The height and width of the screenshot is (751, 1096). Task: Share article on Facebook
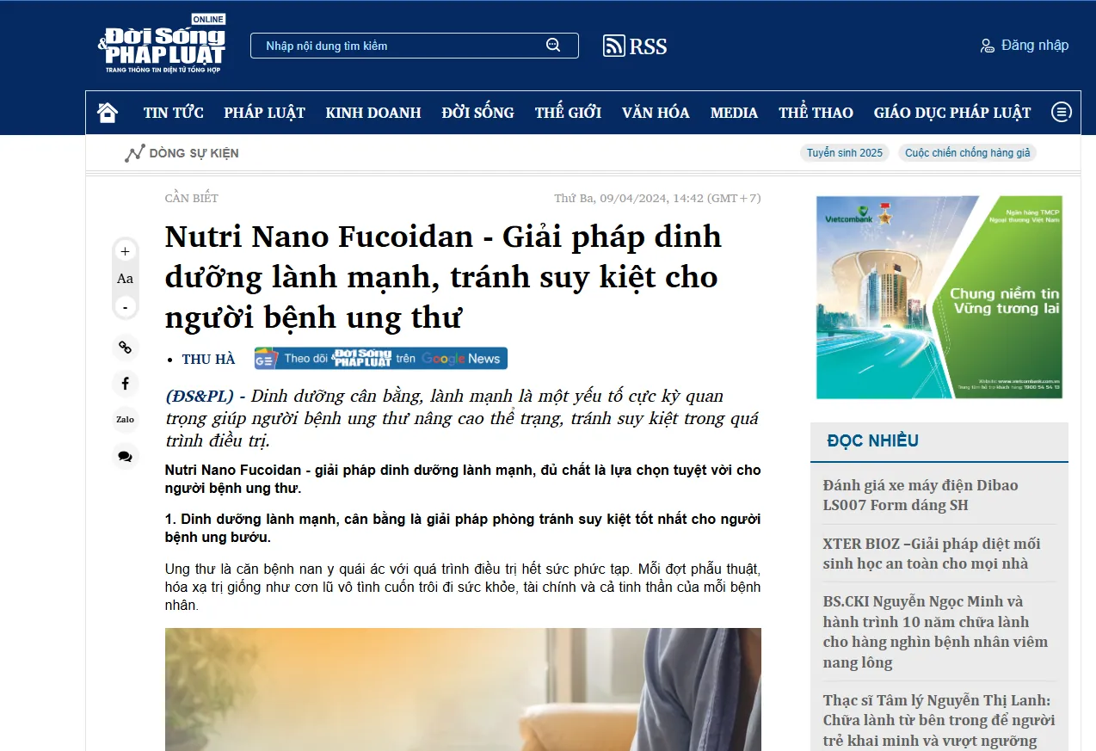pos(125,384)
